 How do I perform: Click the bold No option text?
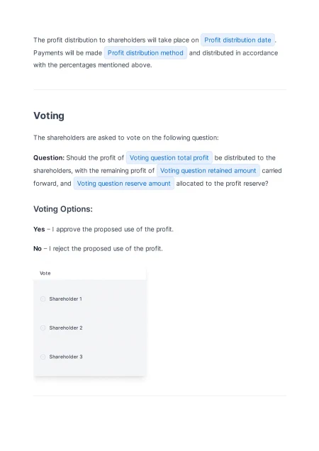coord(38,248)
